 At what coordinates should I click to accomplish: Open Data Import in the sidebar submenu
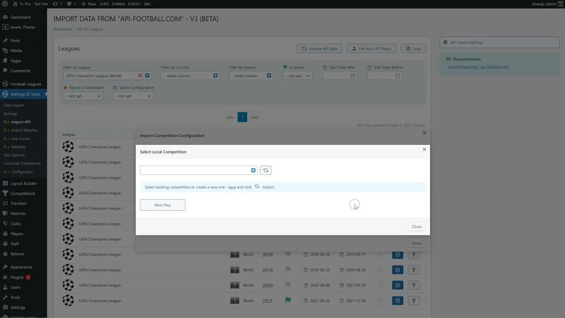14,106
